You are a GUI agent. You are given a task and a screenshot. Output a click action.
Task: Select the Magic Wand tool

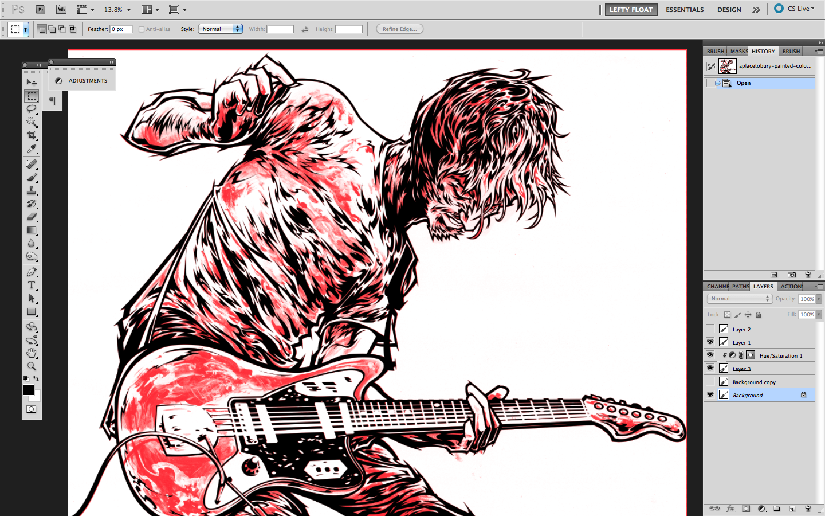pyautogui.click(x=32, y=122)
